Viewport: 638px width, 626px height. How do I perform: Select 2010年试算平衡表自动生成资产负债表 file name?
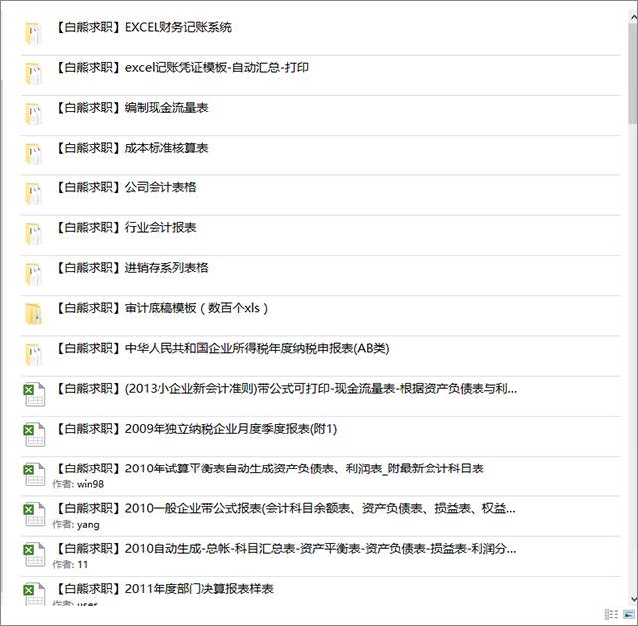tap(268, 469)
